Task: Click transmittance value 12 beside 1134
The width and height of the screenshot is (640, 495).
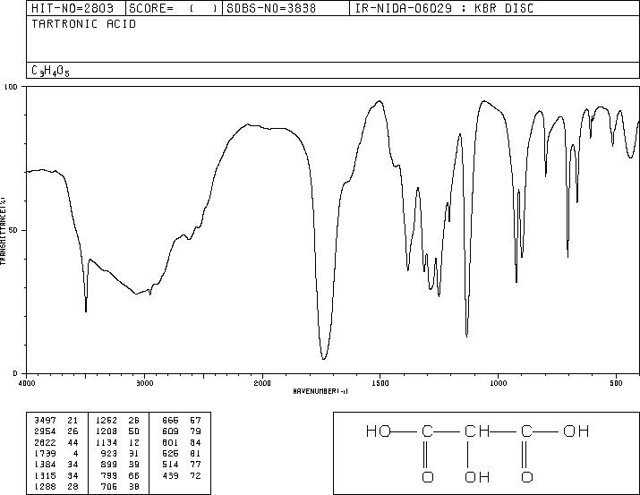Action: point(133,442)
